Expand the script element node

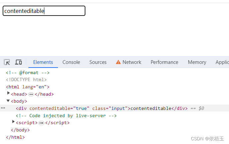pos(13,122)
